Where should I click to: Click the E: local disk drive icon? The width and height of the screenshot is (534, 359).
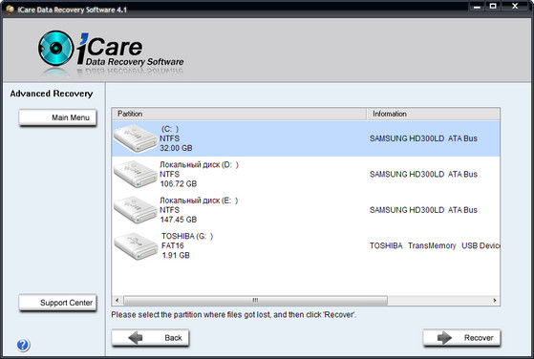click(x=136, y=210)
